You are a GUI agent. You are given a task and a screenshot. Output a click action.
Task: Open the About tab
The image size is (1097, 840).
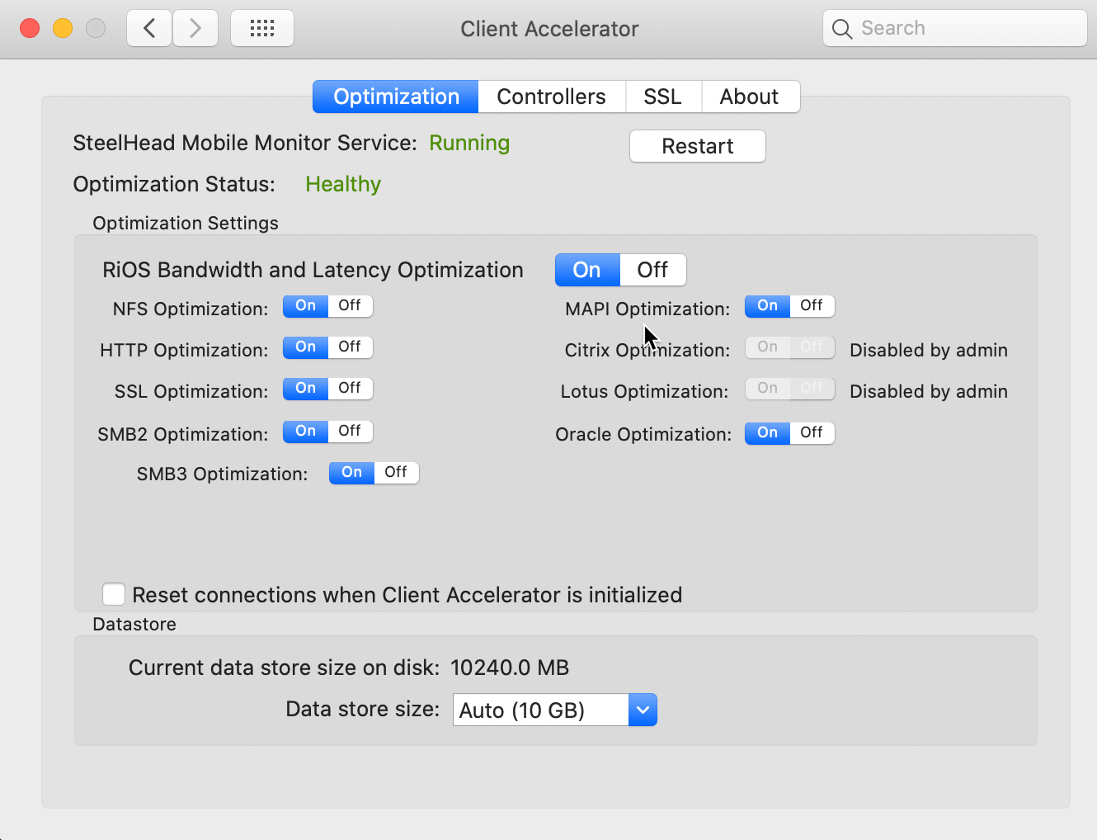tap(750, 97)
